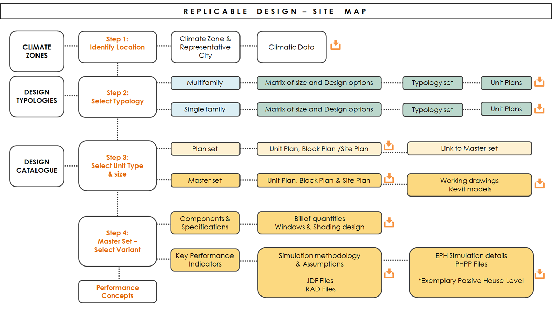Follow the Link to Master set
The image size is (552, 311).
coord(469,148)
